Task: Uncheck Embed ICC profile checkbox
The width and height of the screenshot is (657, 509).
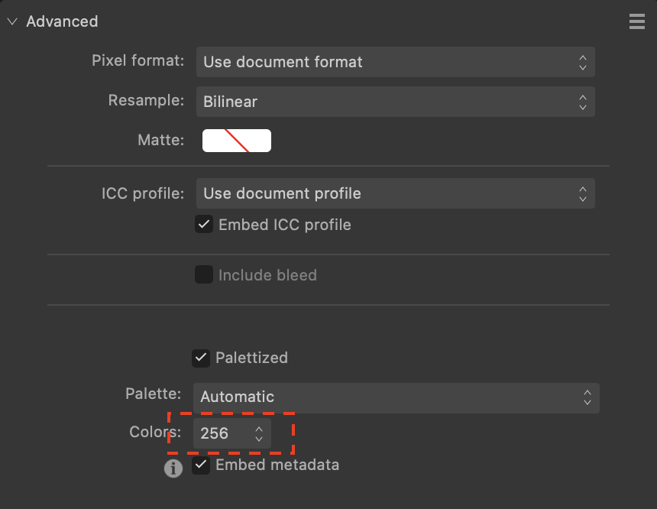Action: pyautogui.click(x=204, y=225)
